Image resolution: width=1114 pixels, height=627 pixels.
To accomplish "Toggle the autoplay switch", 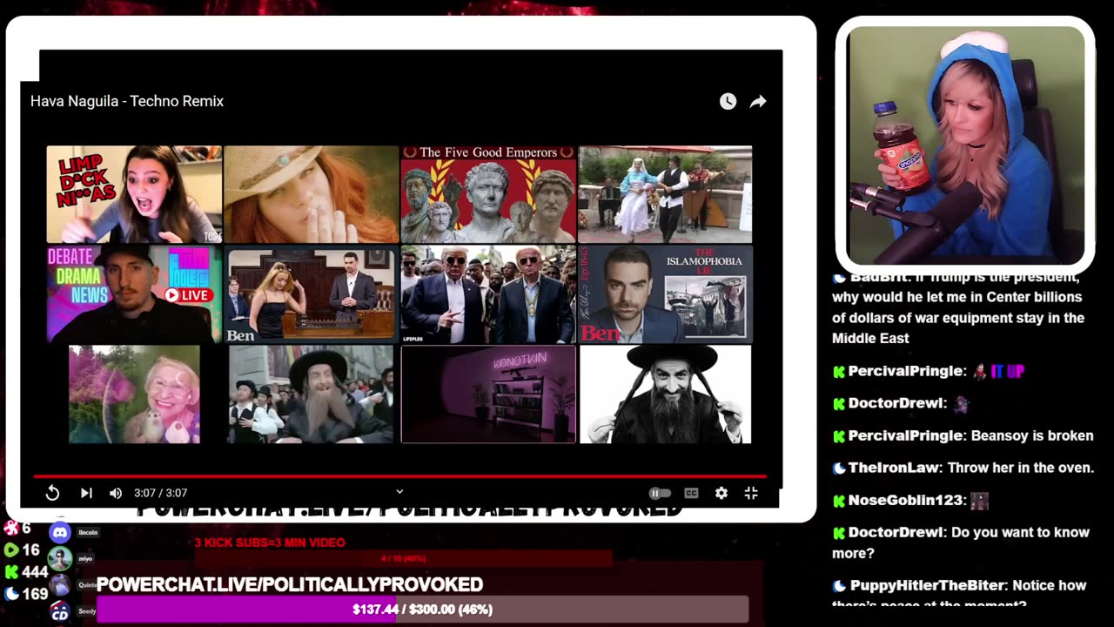I will [x=660, y=493].
